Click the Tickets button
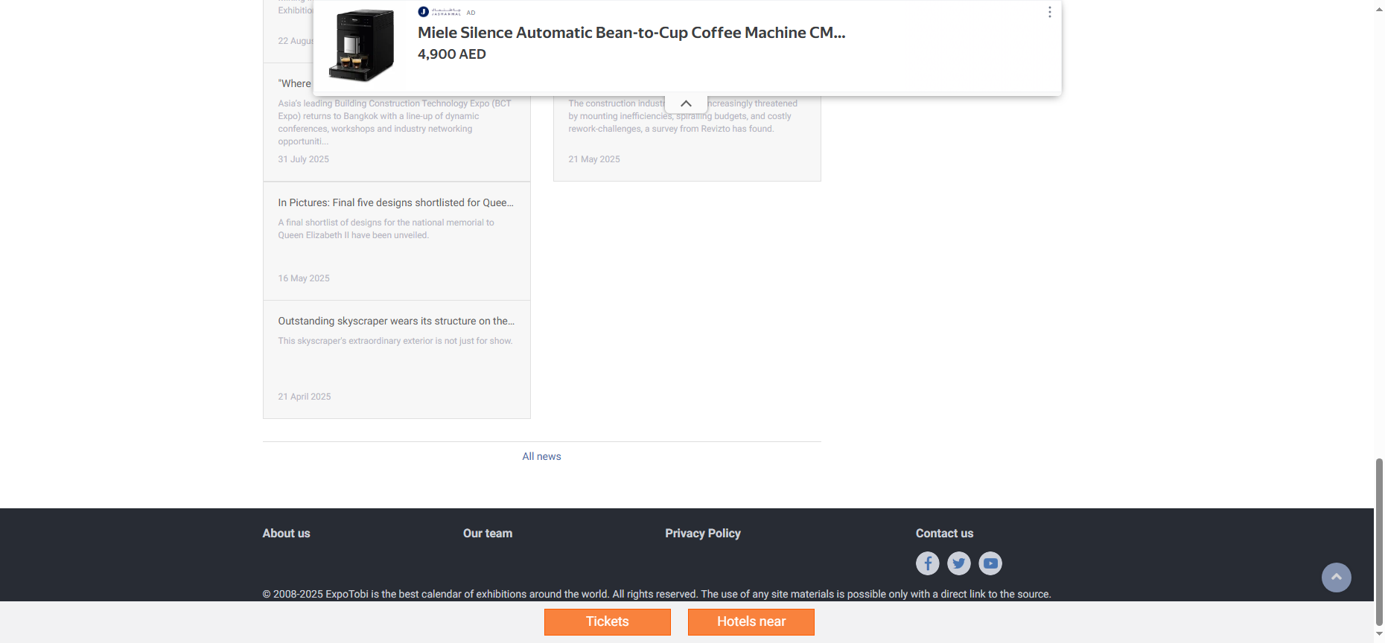 [x=607, y=622]
